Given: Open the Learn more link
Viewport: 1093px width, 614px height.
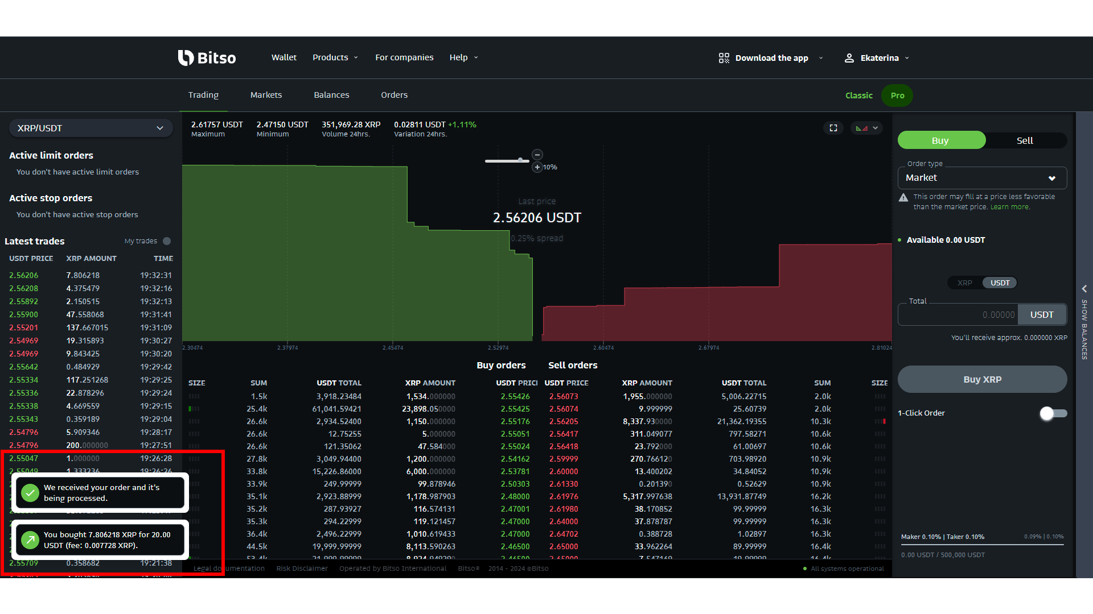Looking at the screenshot, I should (x=1009, y=206).
